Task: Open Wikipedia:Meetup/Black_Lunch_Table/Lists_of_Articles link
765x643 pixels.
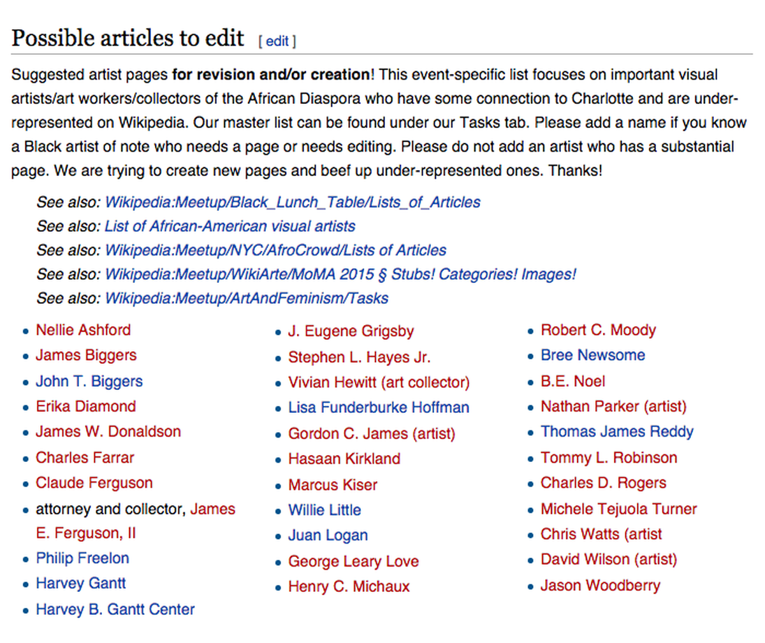Action: click(293, 203)
